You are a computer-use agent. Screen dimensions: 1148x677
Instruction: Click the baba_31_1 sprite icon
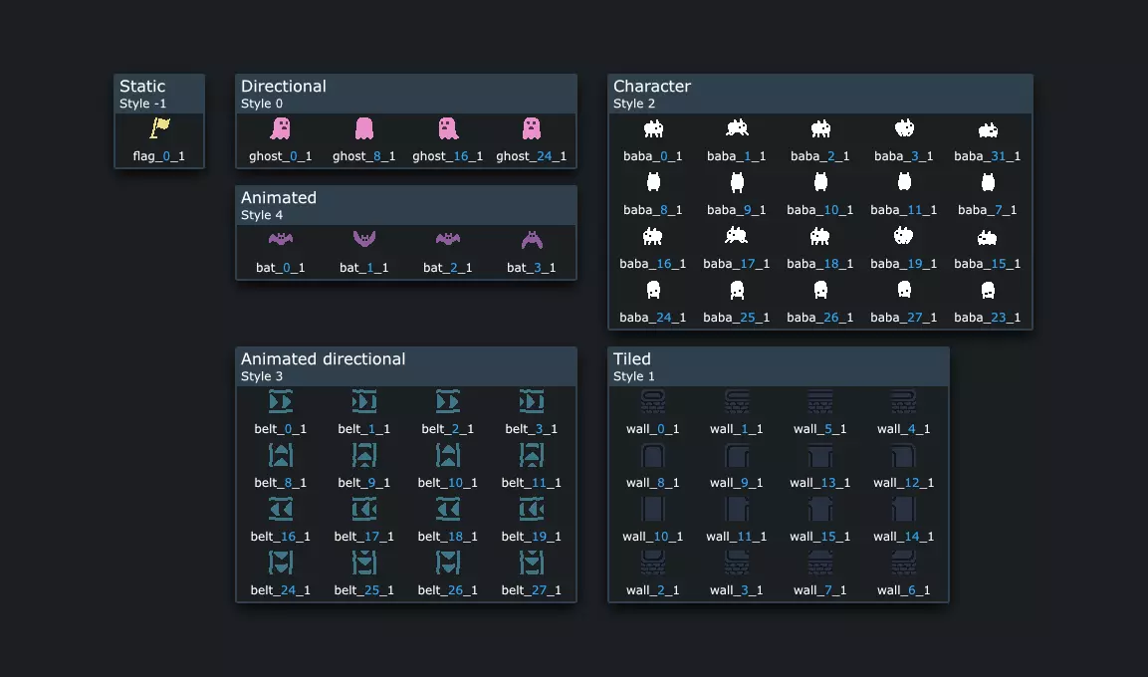(x=988, y=130)
